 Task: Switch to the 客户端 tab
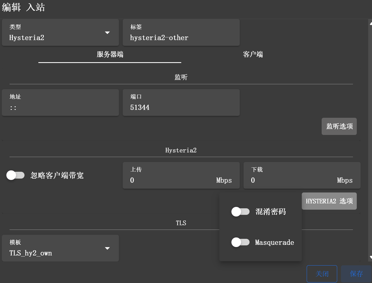pos(253,55)
